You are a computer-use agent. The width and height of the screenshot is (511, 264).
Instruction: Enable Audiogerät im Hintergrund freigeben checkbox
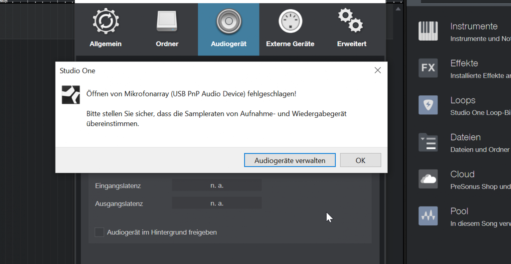(99, 232)
